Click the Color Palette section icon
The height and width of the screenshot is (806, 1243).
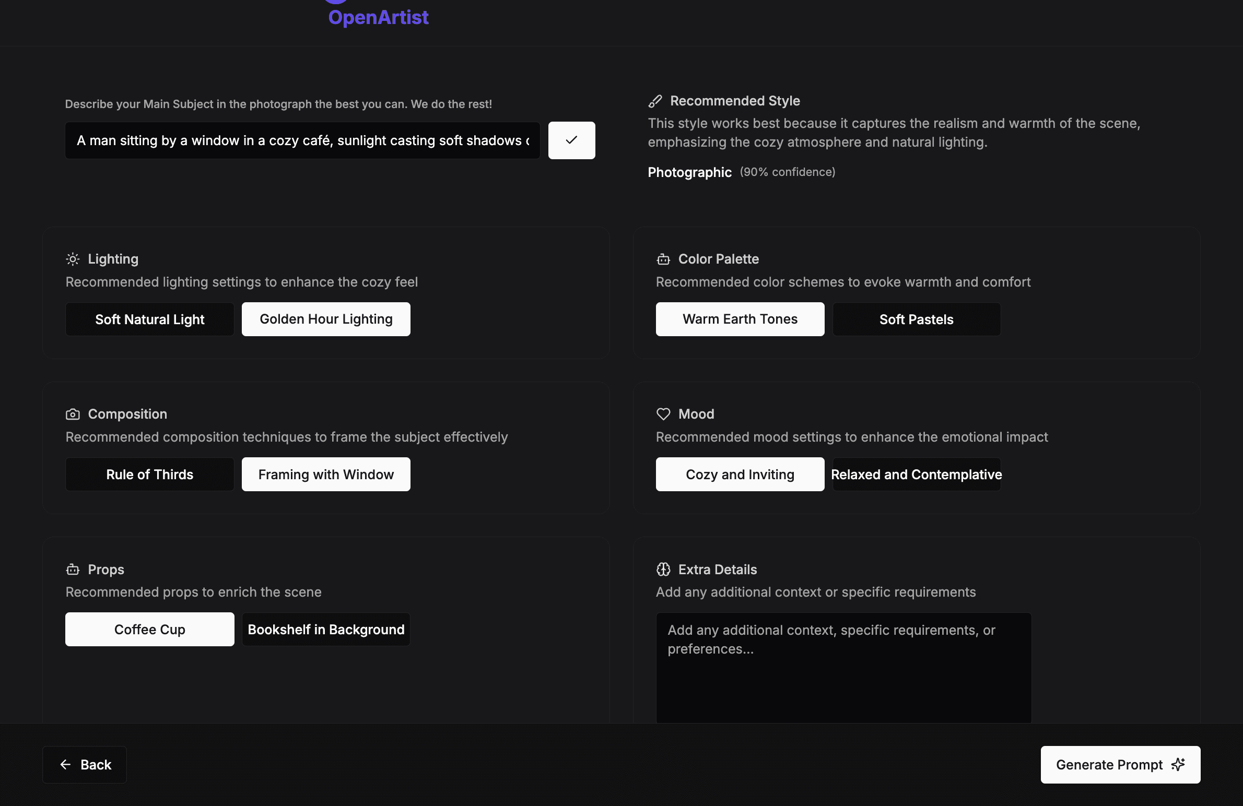pos(663,259)
